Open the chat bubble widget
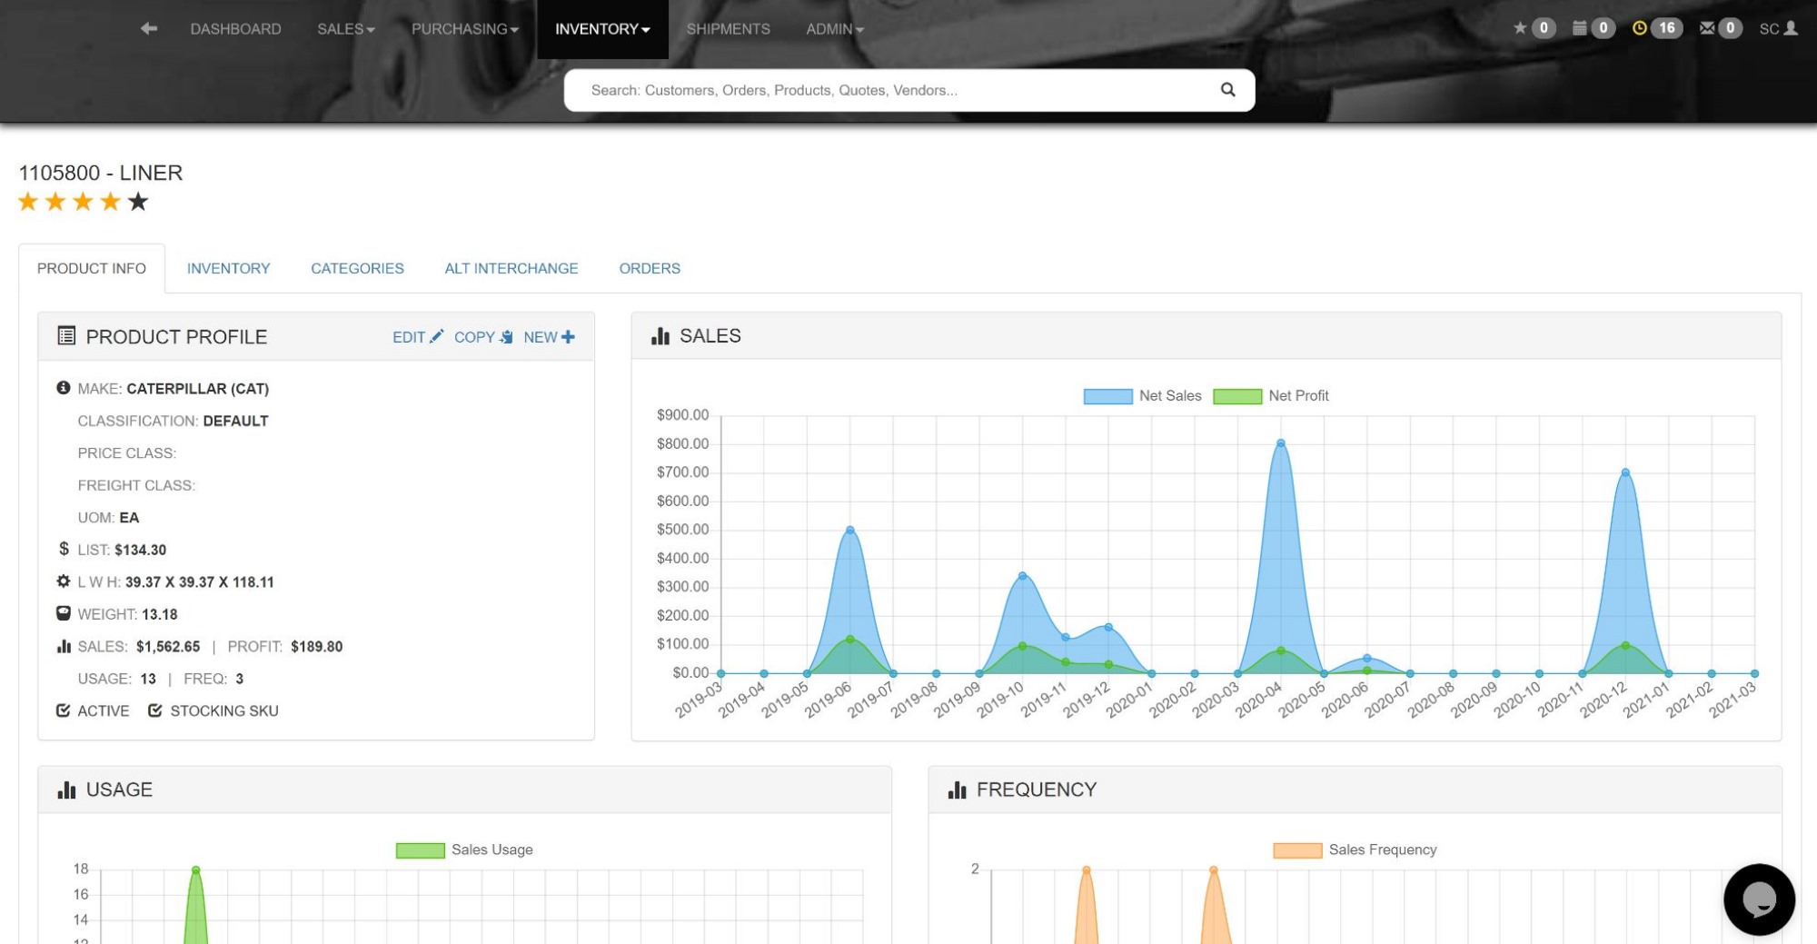 tap(1759, 899)
